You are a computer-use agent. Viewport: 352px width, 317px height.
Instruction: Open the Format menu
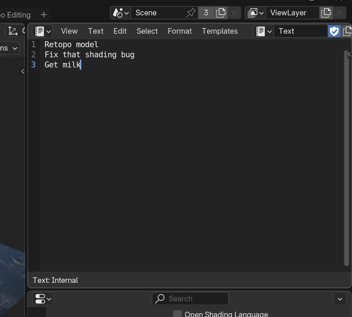click(x=180, y=31)
